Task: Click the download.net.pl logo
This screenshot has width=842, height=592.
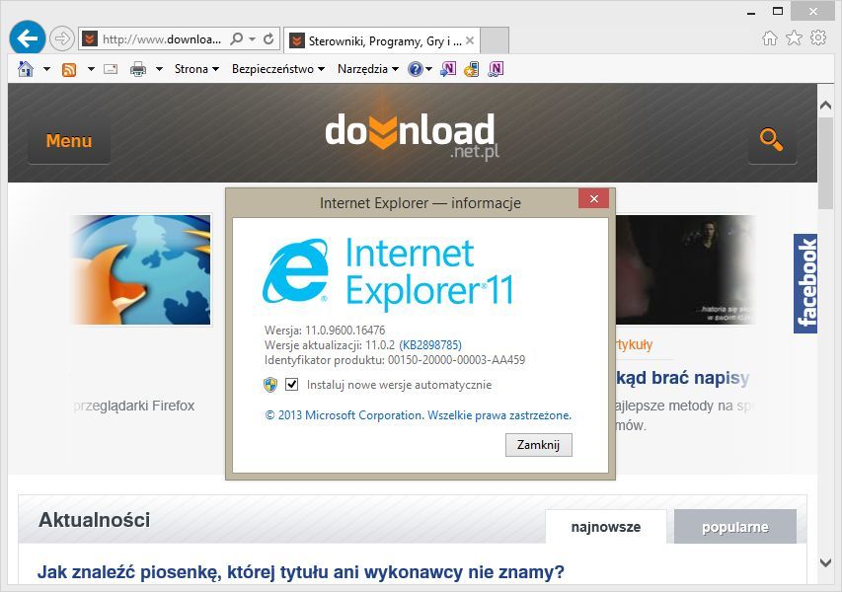Action: [x=413, y=136]
